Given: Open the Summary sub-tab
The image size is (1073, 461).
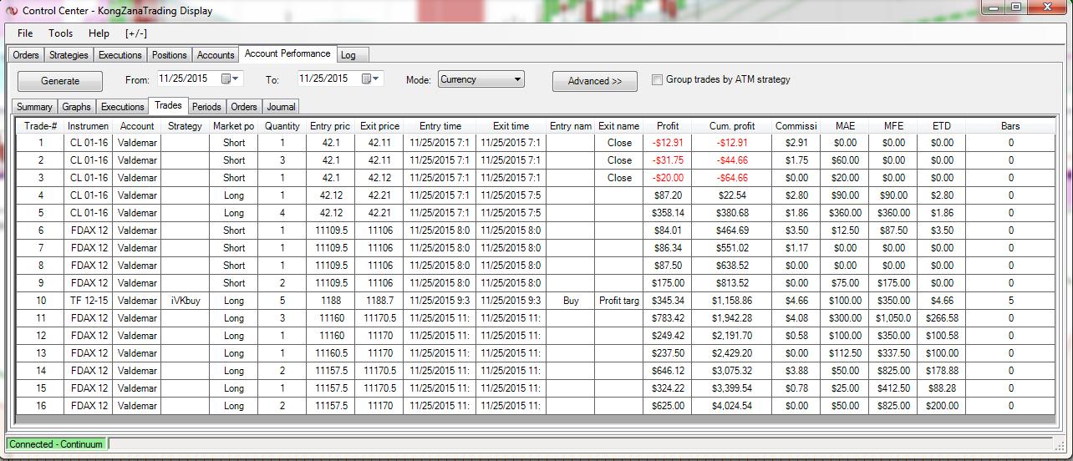Looking at the screenshot, I should click(34, 107).
